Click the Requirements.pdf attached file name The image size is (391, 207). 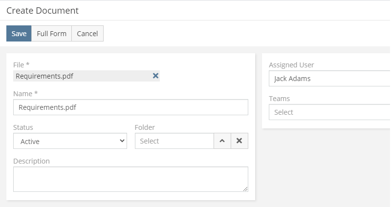pyautogui.click(x=44, y=76)
